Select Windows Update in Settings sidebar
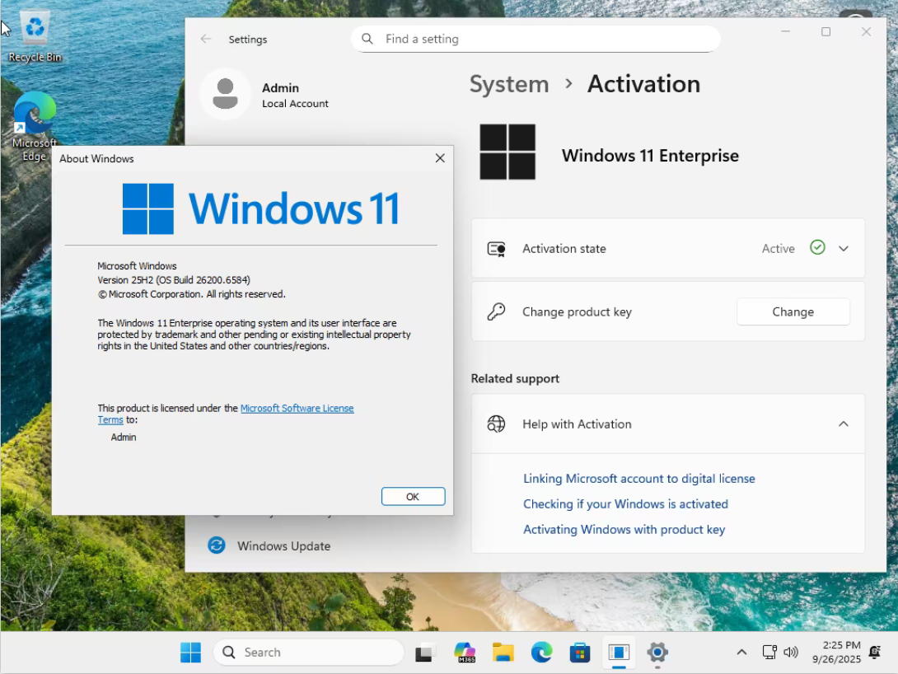Viewport: 898px width, 674px height. 283,545
